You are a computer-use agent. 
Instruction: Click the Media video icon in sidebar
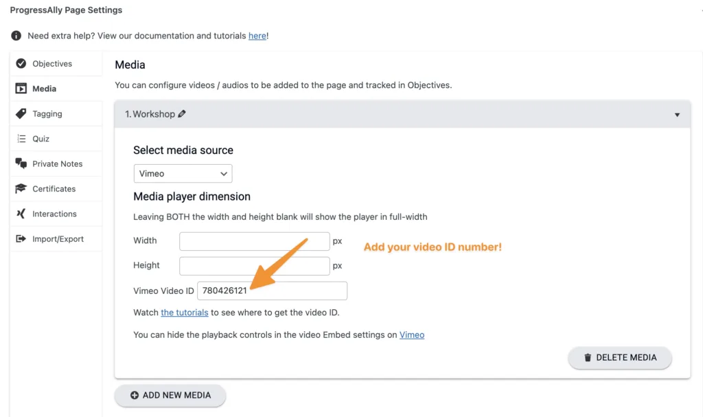[x=21, y=89]
